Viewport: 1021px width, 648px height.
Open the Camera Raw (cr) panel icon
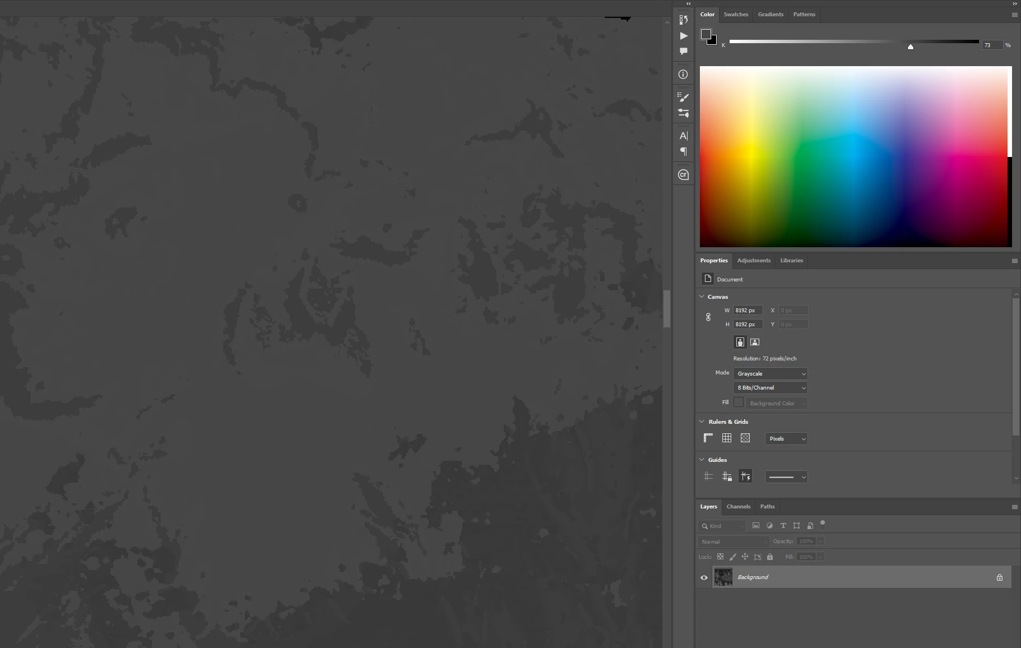(683, 175)
